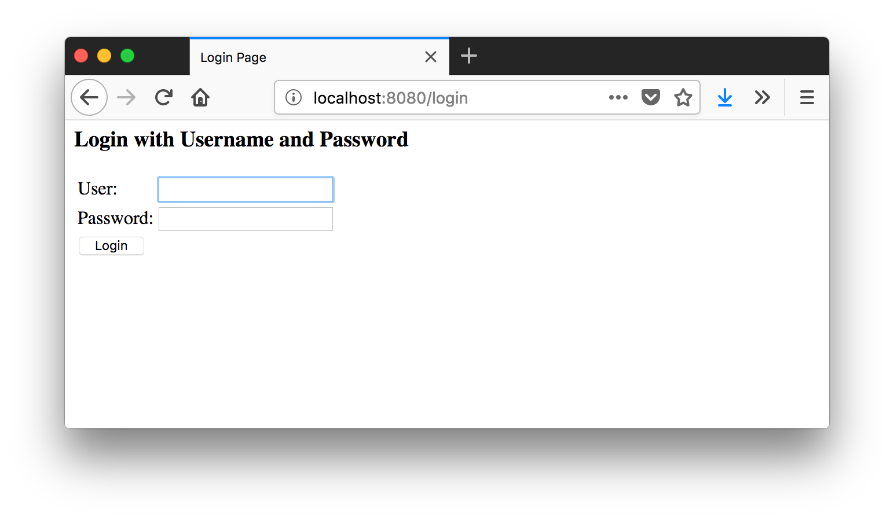Viewport: 894px width, 521px height.
Task: Close the Login Page tab
Action: (431, 57)
